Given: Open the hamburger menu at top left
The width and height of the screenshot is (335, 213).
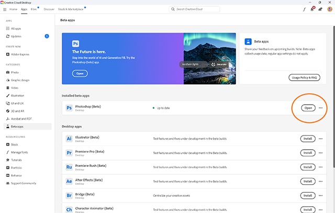Looking at the screenshot, I should 4,9.
